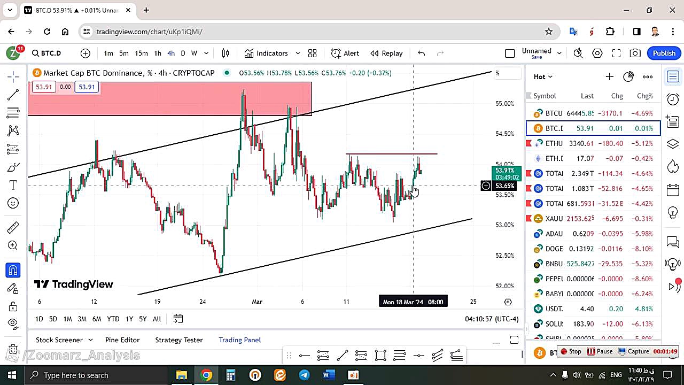Select XAUU row in watchlist

click(x=593, y=218)
